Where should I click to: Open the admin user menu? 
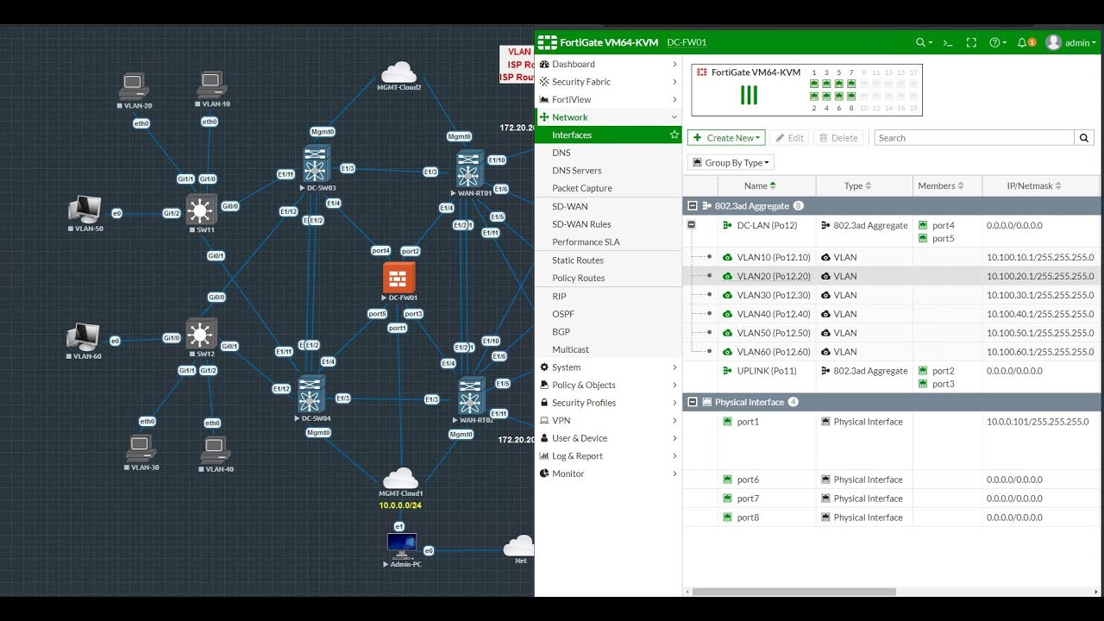coord(1071,42)
